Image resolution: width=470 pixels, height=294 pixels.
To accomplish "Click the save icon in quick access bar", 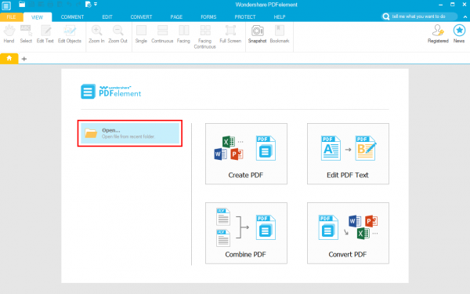I will point(31,4).
